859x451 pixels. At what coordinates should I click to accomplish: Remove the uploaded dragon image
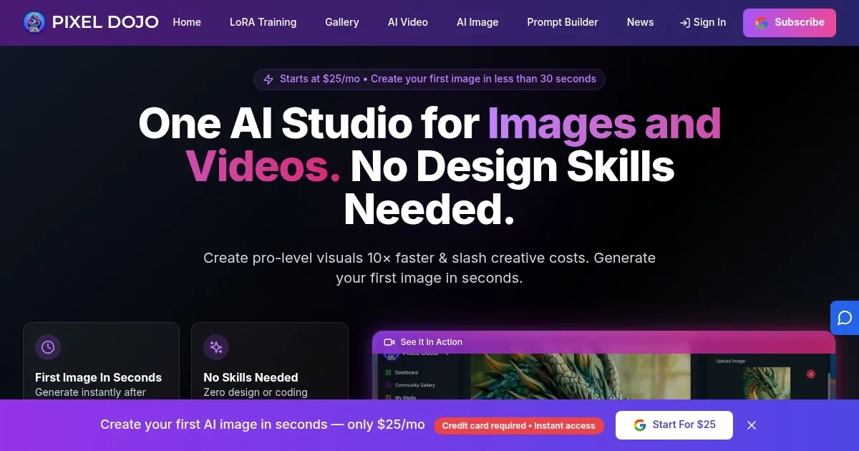811,374
